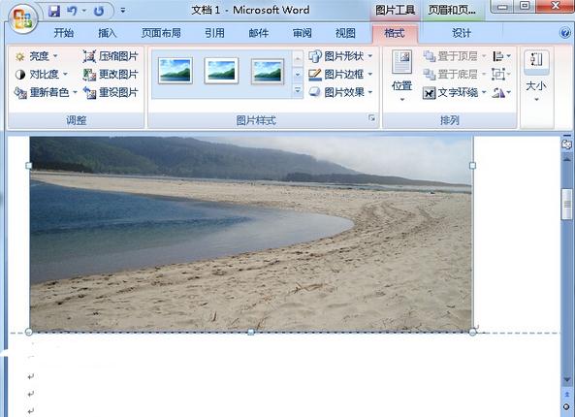Viewport: 575px width, 417px height.
Task: Open Word help icon
Action: (x=565, y=33)
